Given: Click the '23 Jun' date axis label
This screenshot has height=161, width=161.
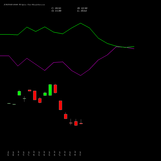Looking at the screenshot, I should tap(8, 154).
